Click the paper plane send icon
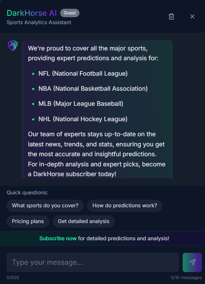 click(192, 262)
